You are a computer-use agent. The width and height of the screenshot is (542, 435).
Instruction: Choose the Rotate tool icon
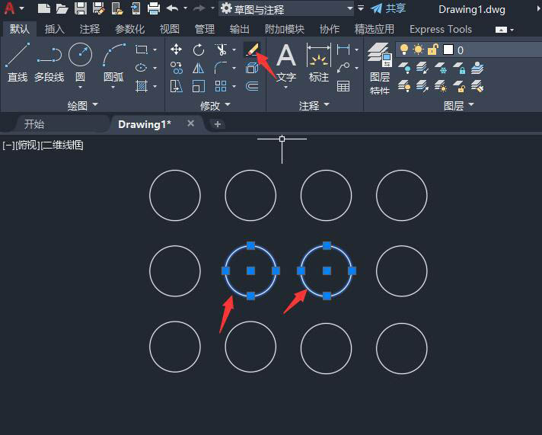(x=199, y=50)
